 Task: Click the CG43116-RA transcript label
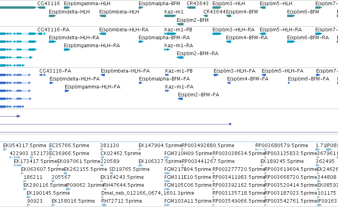(53, 30)
